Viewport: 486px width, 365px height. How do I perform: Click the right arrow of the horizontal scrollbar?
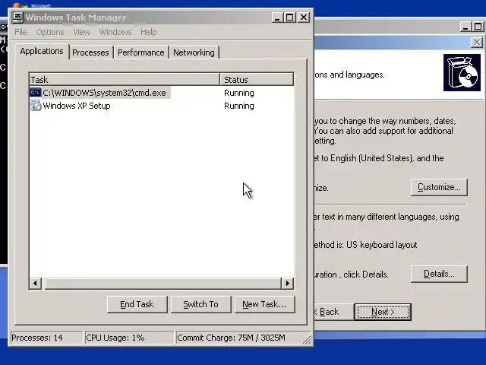[x=287, y=283]
